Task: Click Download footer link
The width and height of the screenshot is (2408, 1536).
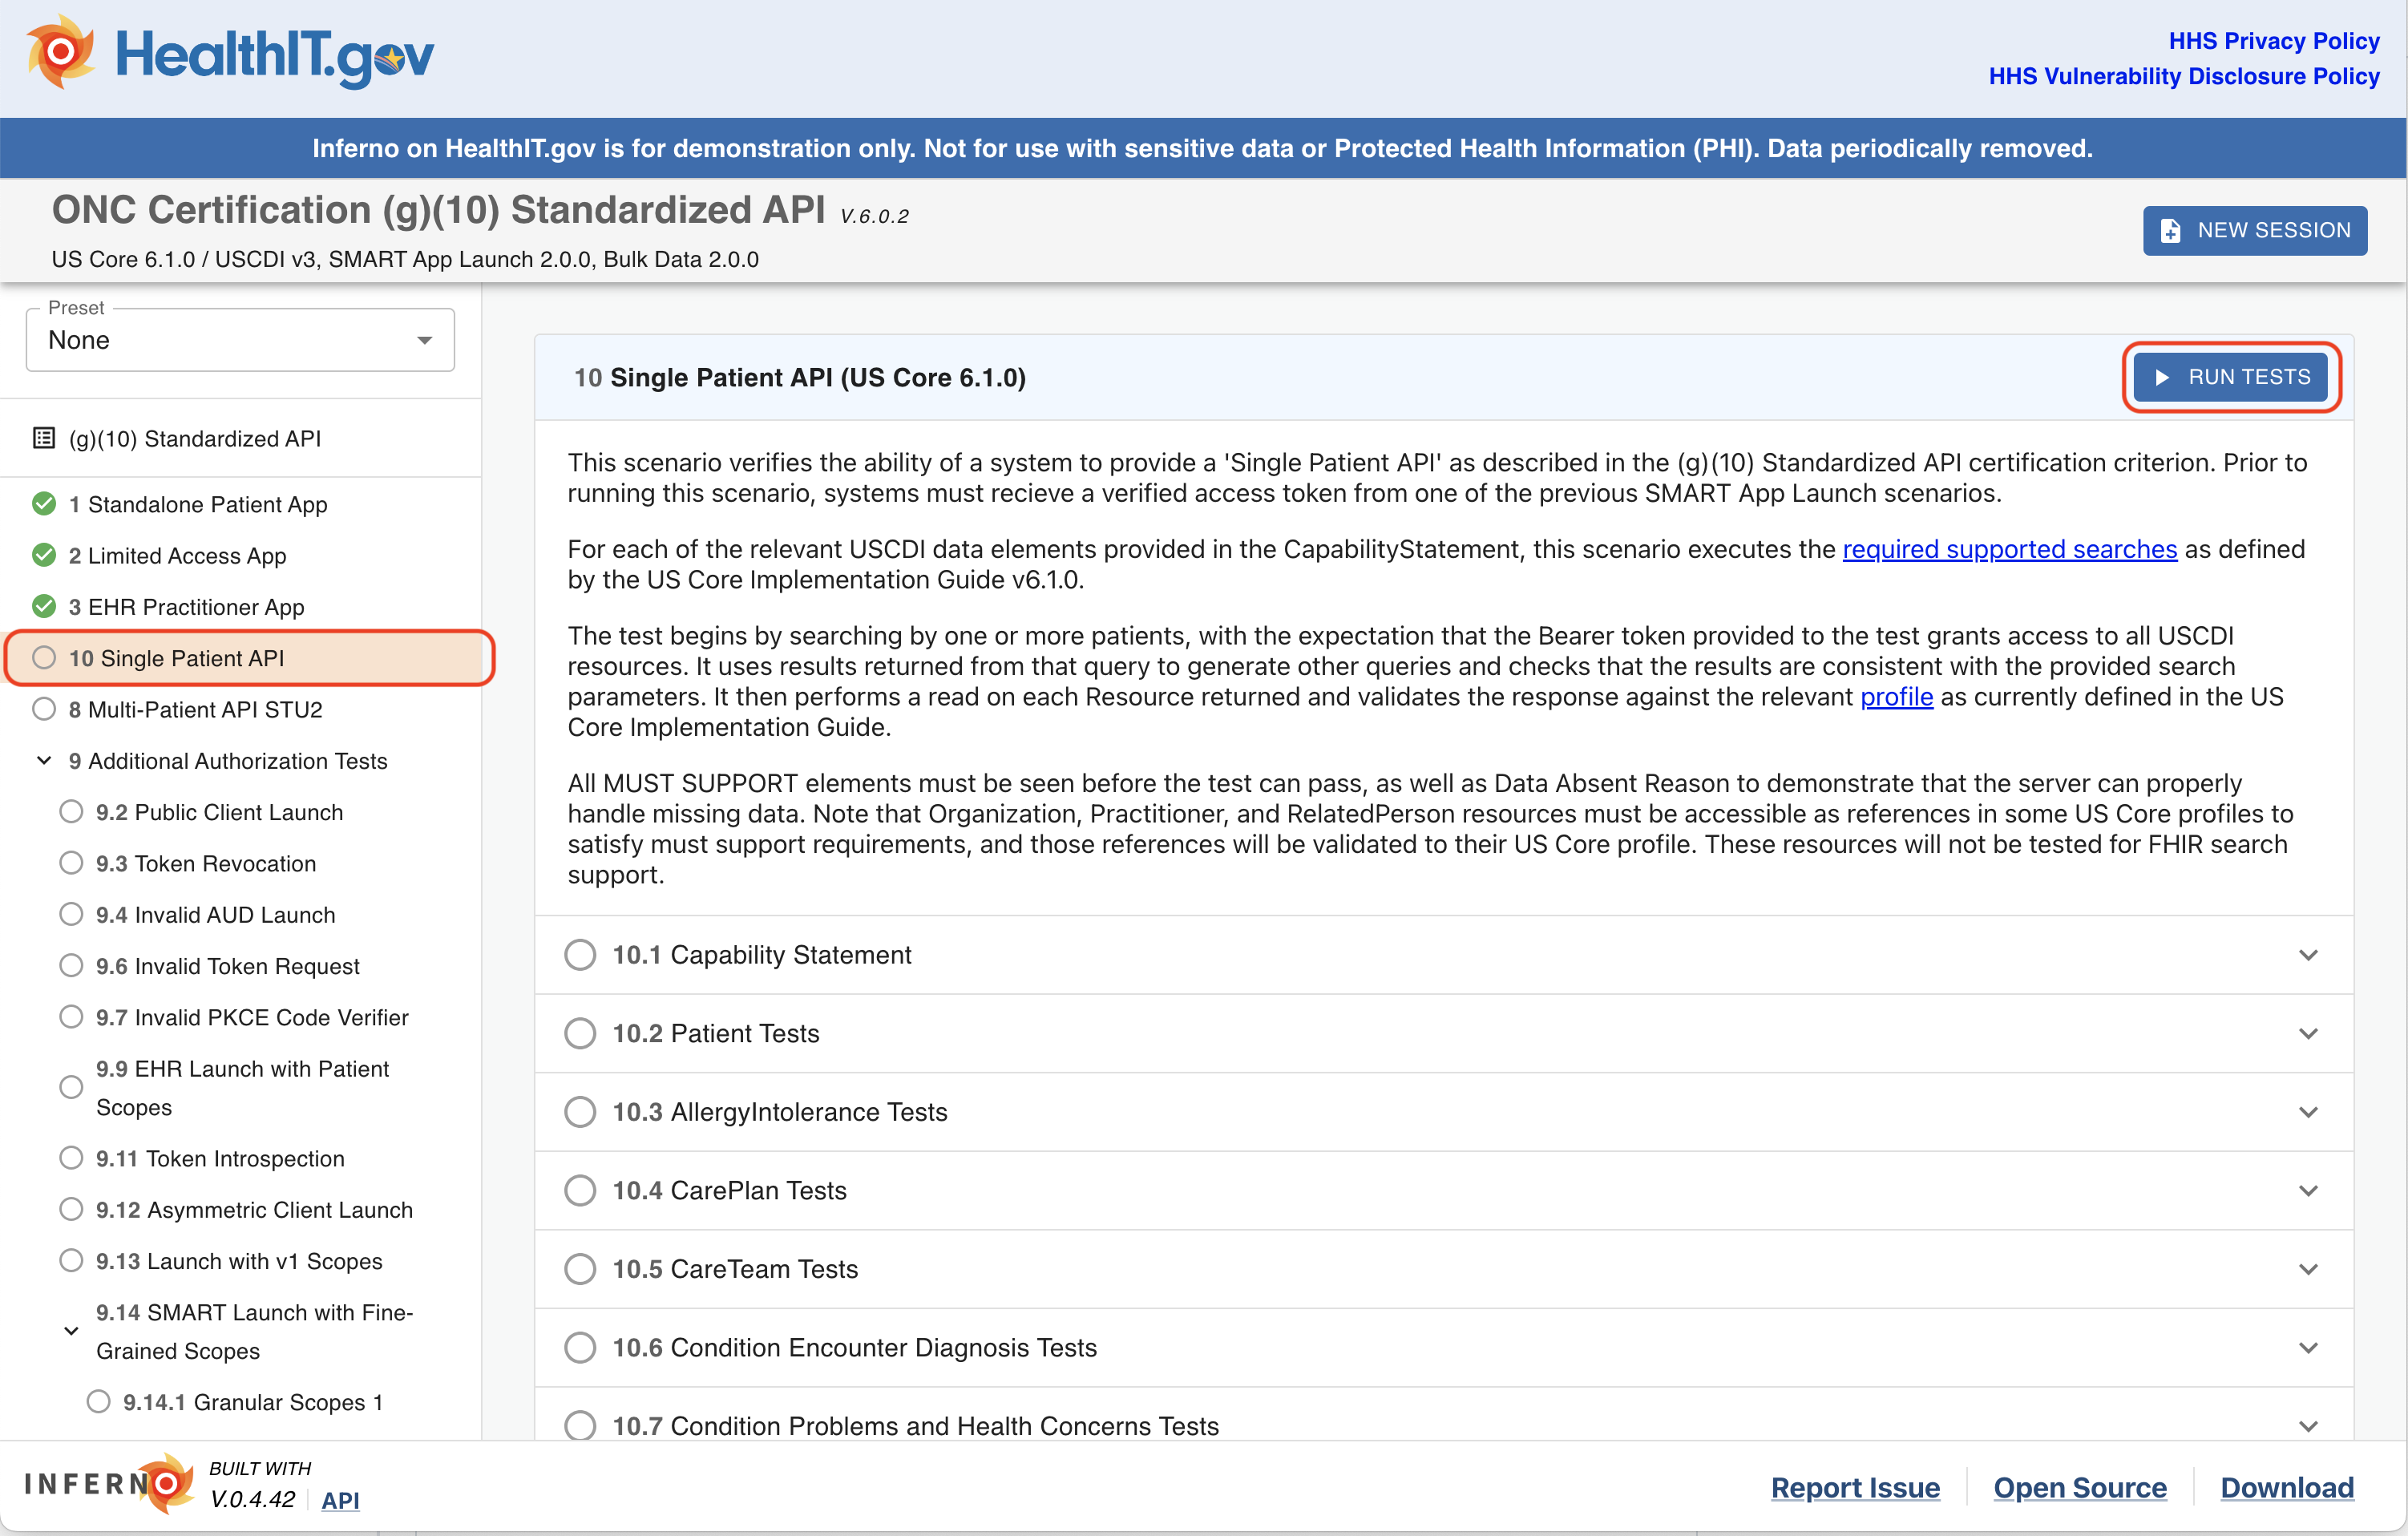Action: coord(2287,1487)
